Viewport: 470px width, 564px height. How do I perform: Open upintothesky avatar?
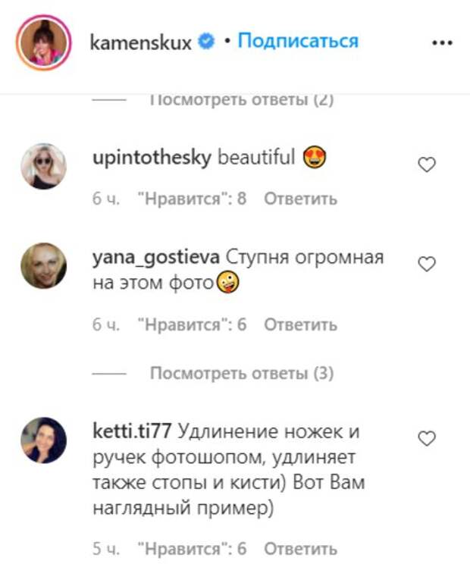[43, 166]
